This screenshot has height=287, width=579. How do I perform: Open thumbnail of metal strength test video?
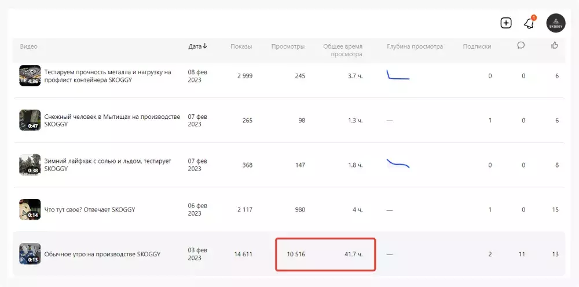coord(30,75)
